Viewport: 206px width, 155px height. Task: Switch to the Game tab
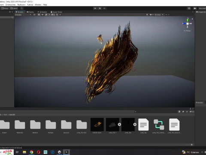[x=30, y=12]
